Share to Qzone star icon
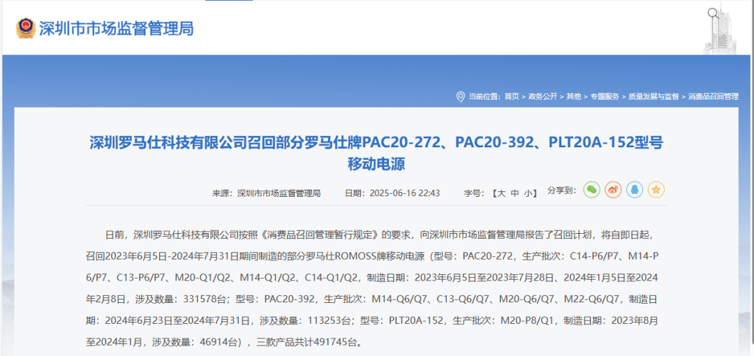 (656, 190)
